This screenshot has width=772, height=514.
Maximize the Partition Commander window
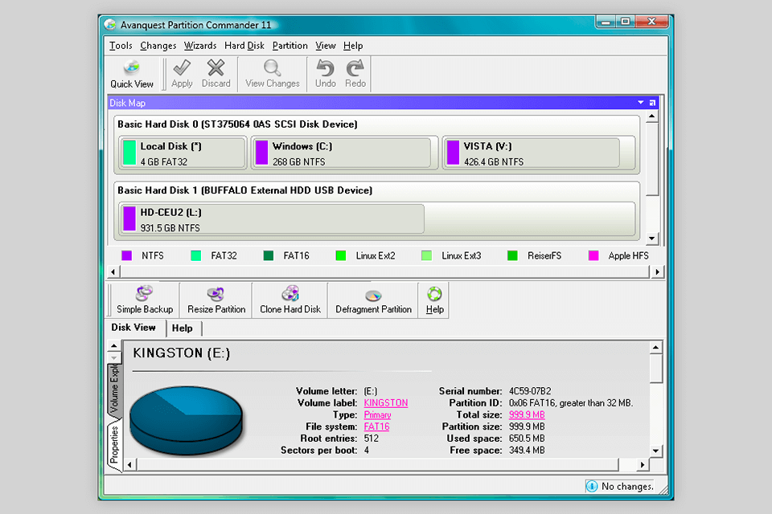point(626,22)
